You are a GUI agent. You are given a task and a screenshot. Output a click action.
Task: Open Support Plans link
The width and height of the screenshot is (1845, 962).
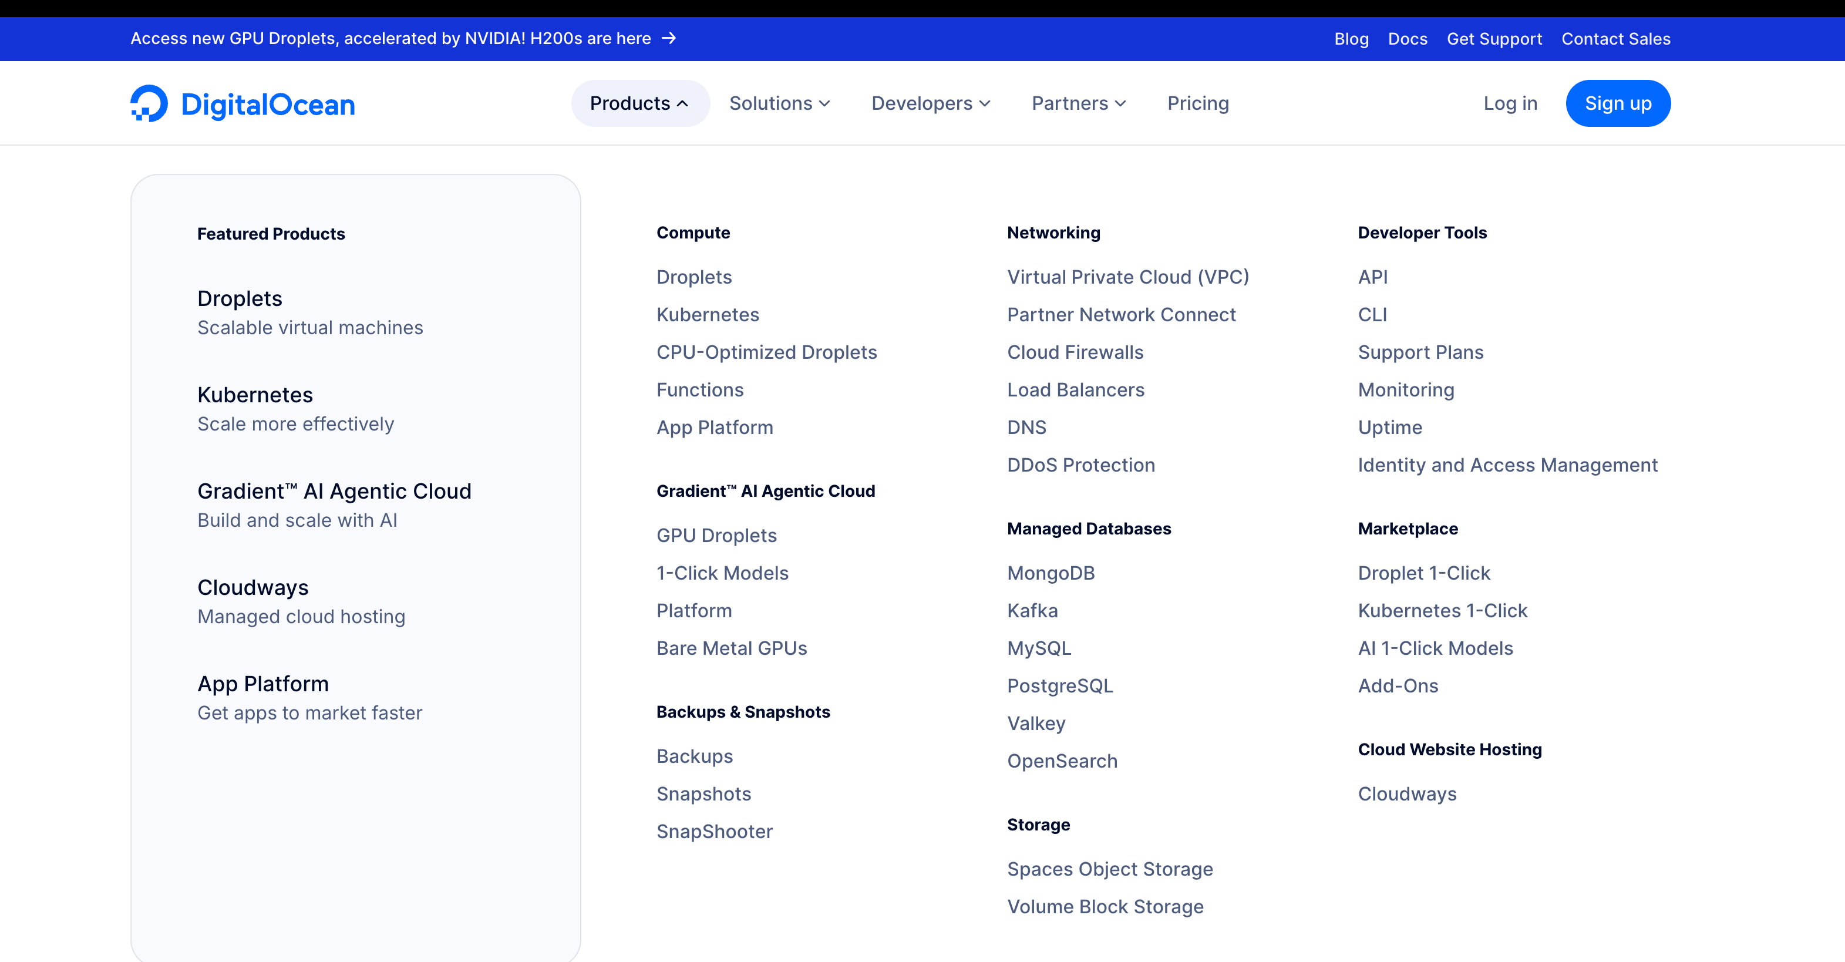[1420, 352]
